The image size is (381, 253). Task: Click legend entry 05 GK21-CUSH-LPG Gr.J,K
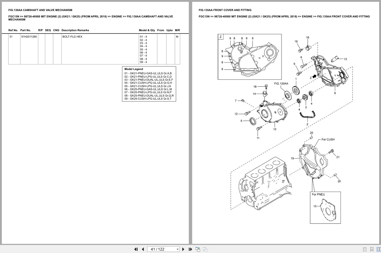click(x=148, y=86)
